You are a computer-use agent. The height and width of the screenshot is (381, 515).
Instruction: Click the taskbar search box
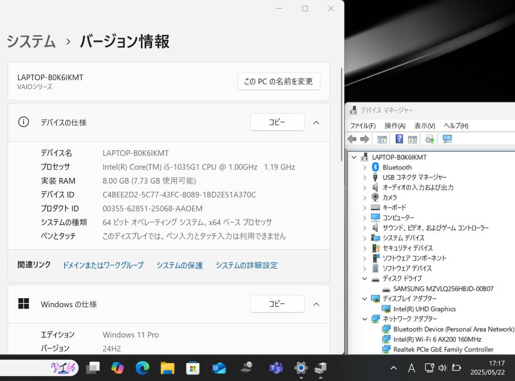coord(39,368)
